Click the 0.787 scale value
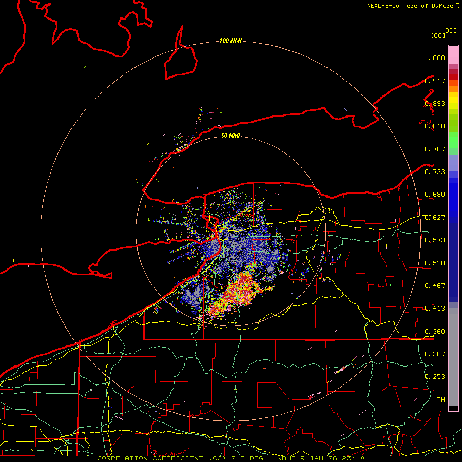The width and height of the screenshot is (462, 462). (435, 149)
